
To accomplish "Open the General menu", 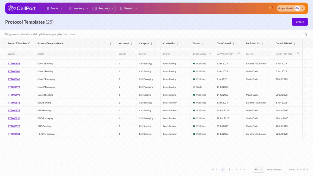I will 128,8.
